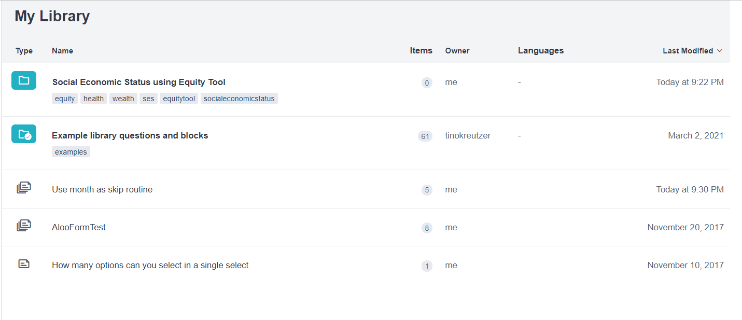The height and width of the screenshot is (320, 742).
Task: Select the equity tag
Action: point(65,99)
